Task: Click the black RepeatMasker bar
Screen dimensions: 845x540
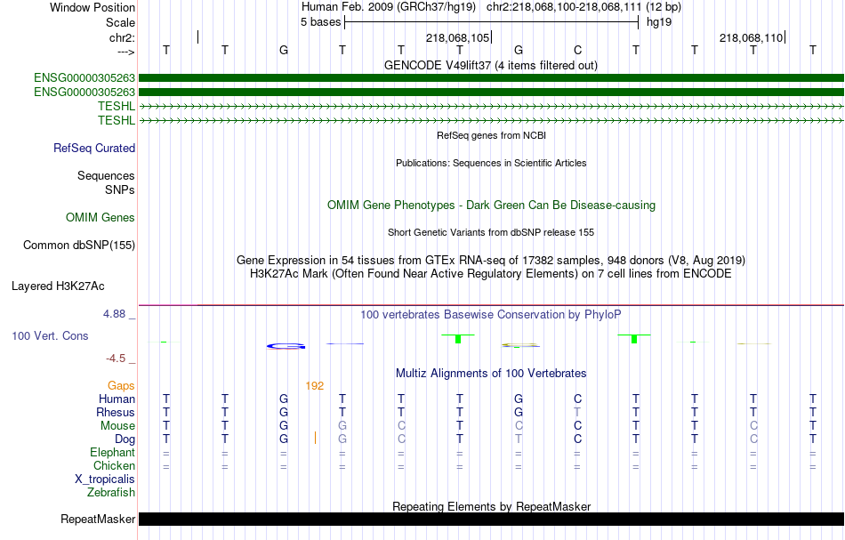Action: (491, 519)
